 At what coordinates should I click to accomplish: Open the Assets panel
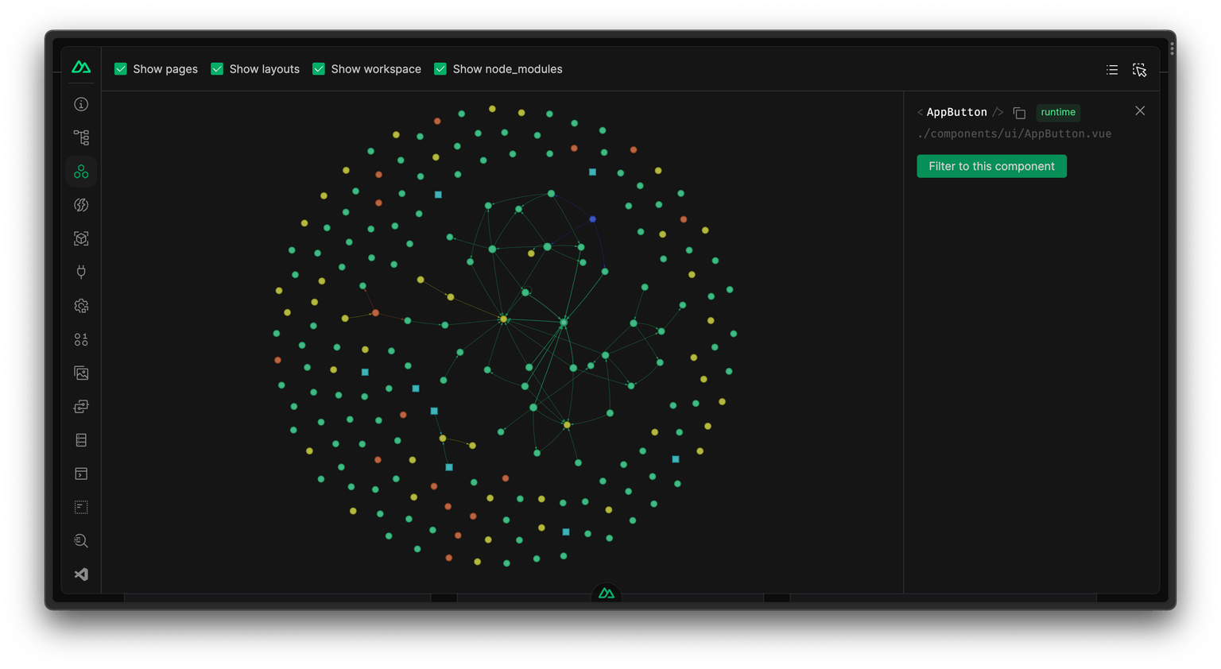80,373
